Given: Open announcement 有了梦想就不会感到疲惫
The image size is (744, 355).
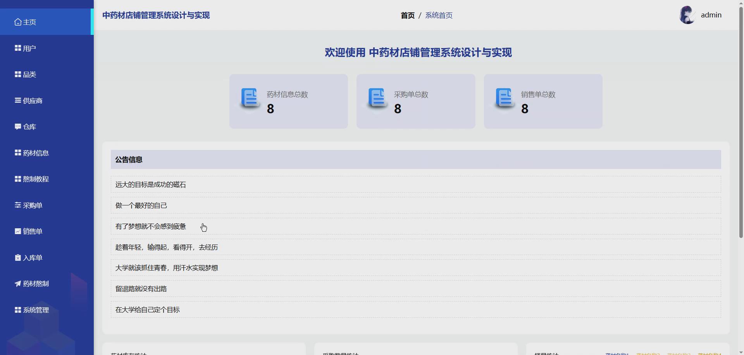Looking at the screenshot, I should pyautogui.click(x=416, y=226).
